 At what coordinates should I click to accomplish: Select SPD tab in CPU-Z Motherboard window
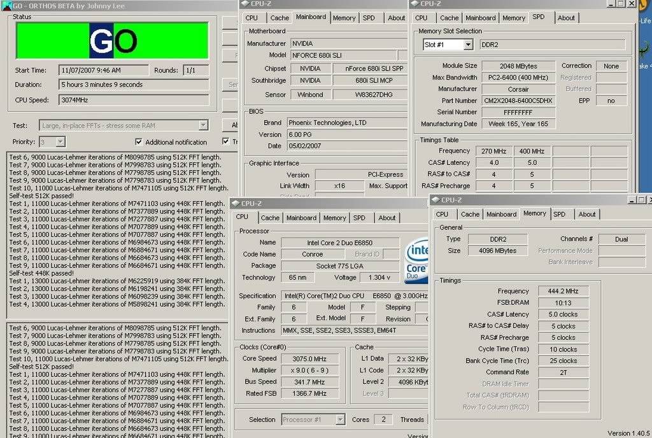click(x=369, y=18)
